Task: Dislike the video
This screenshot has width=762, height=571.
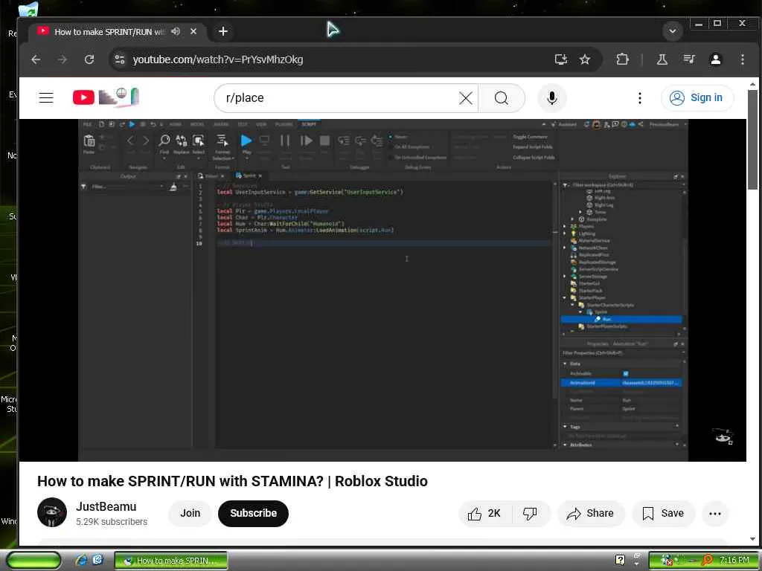Action: [530, 513]
